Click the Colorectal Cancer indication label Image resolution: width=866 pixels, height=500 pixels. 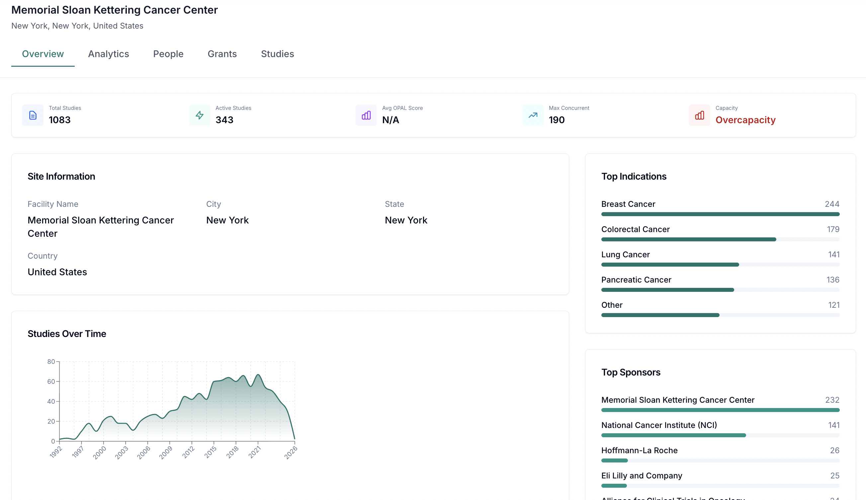(635, 229)
